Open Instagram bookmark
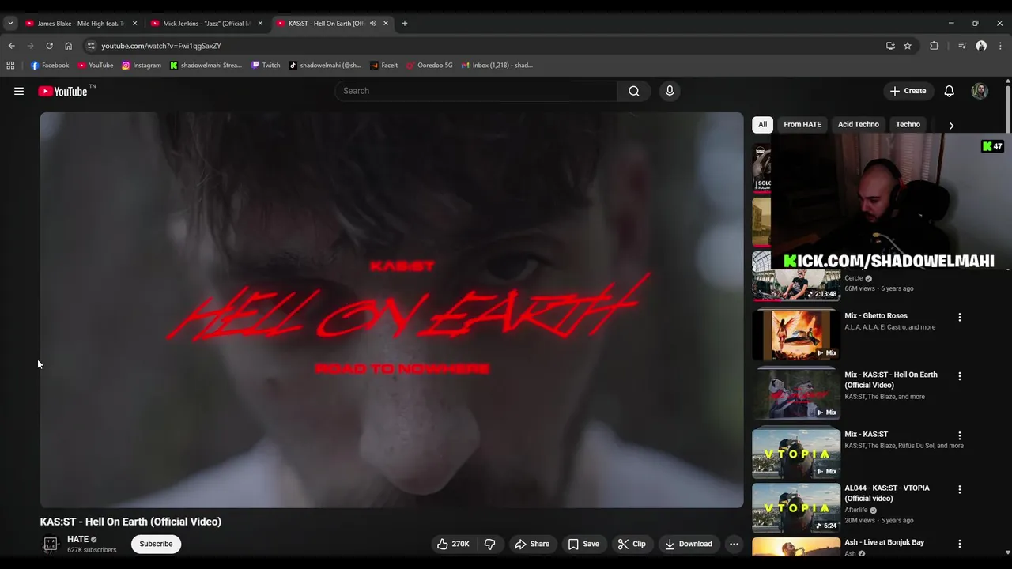This screenshot has width=1012, height=569. (x=142, y=66)
